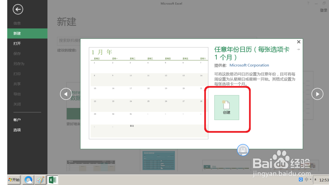Open the 开始 Start menu on the taskbar
The image size is (329, 185).
14,180
